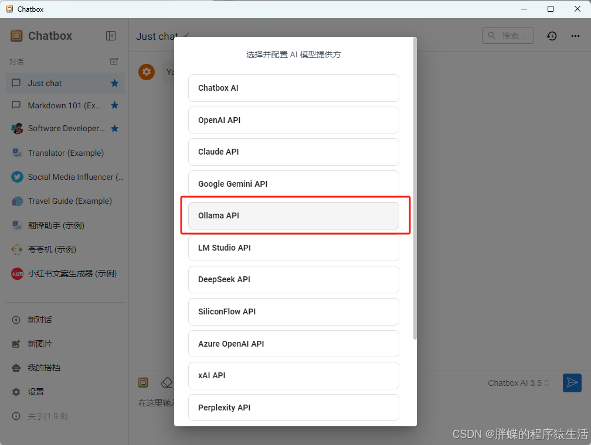Screen dimensions: 591x445
Task: Unstar the Just chat conversation
Action: click(x=114, y=83)
